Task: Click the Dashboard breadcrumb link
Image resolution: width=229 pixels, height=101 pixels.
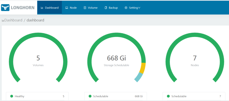Action: pyautogui.click(x=13, y=20)
